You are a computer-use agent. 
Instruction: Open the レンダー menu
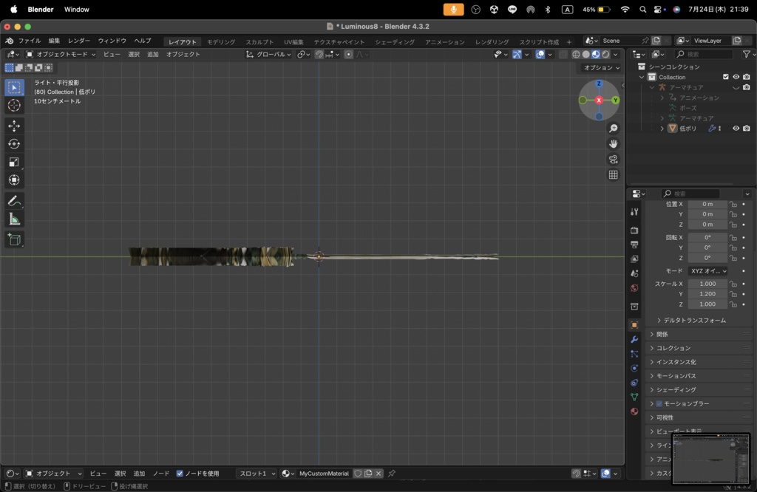(x=79, y=41)
